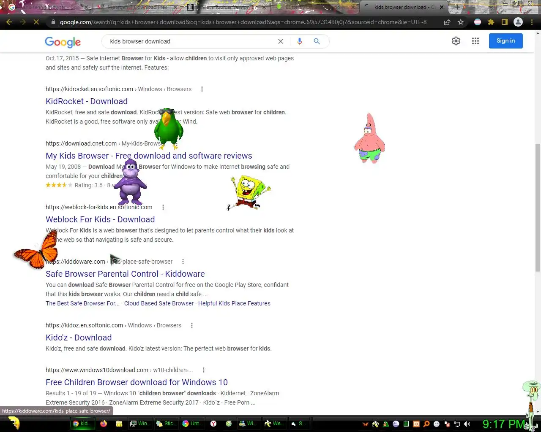The height and width of the screenshot is (432, 541).
Task: Click the green parrot desktop buddy
Action: tap(168, 128)
